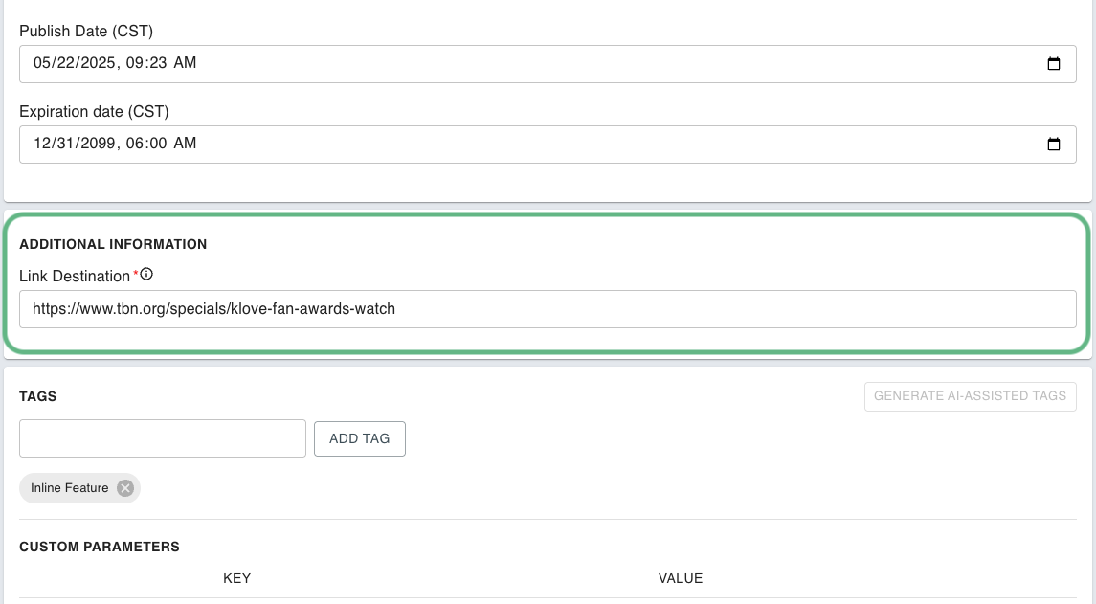Toggle AM/PM in the Expiration date field

[x=186, y=145]
